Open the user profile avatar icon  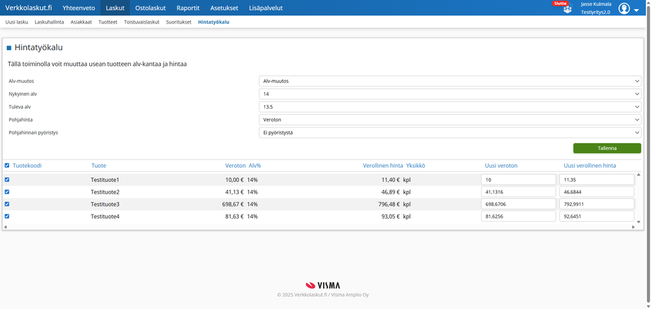pos(624,8)
